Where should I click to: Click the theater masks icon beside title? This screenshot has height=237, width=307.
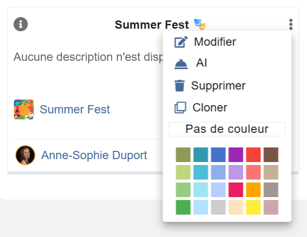coord(200,24)
